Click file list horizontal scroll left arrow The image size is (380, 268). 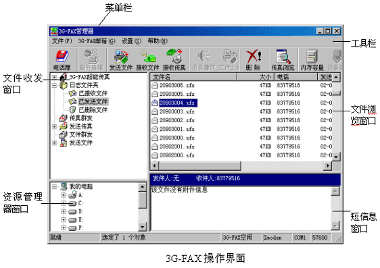(155, 166)
